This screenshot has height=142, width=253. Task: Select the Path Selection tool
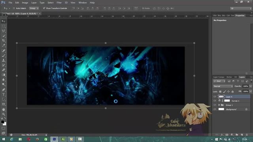click(x=4, y=99)
